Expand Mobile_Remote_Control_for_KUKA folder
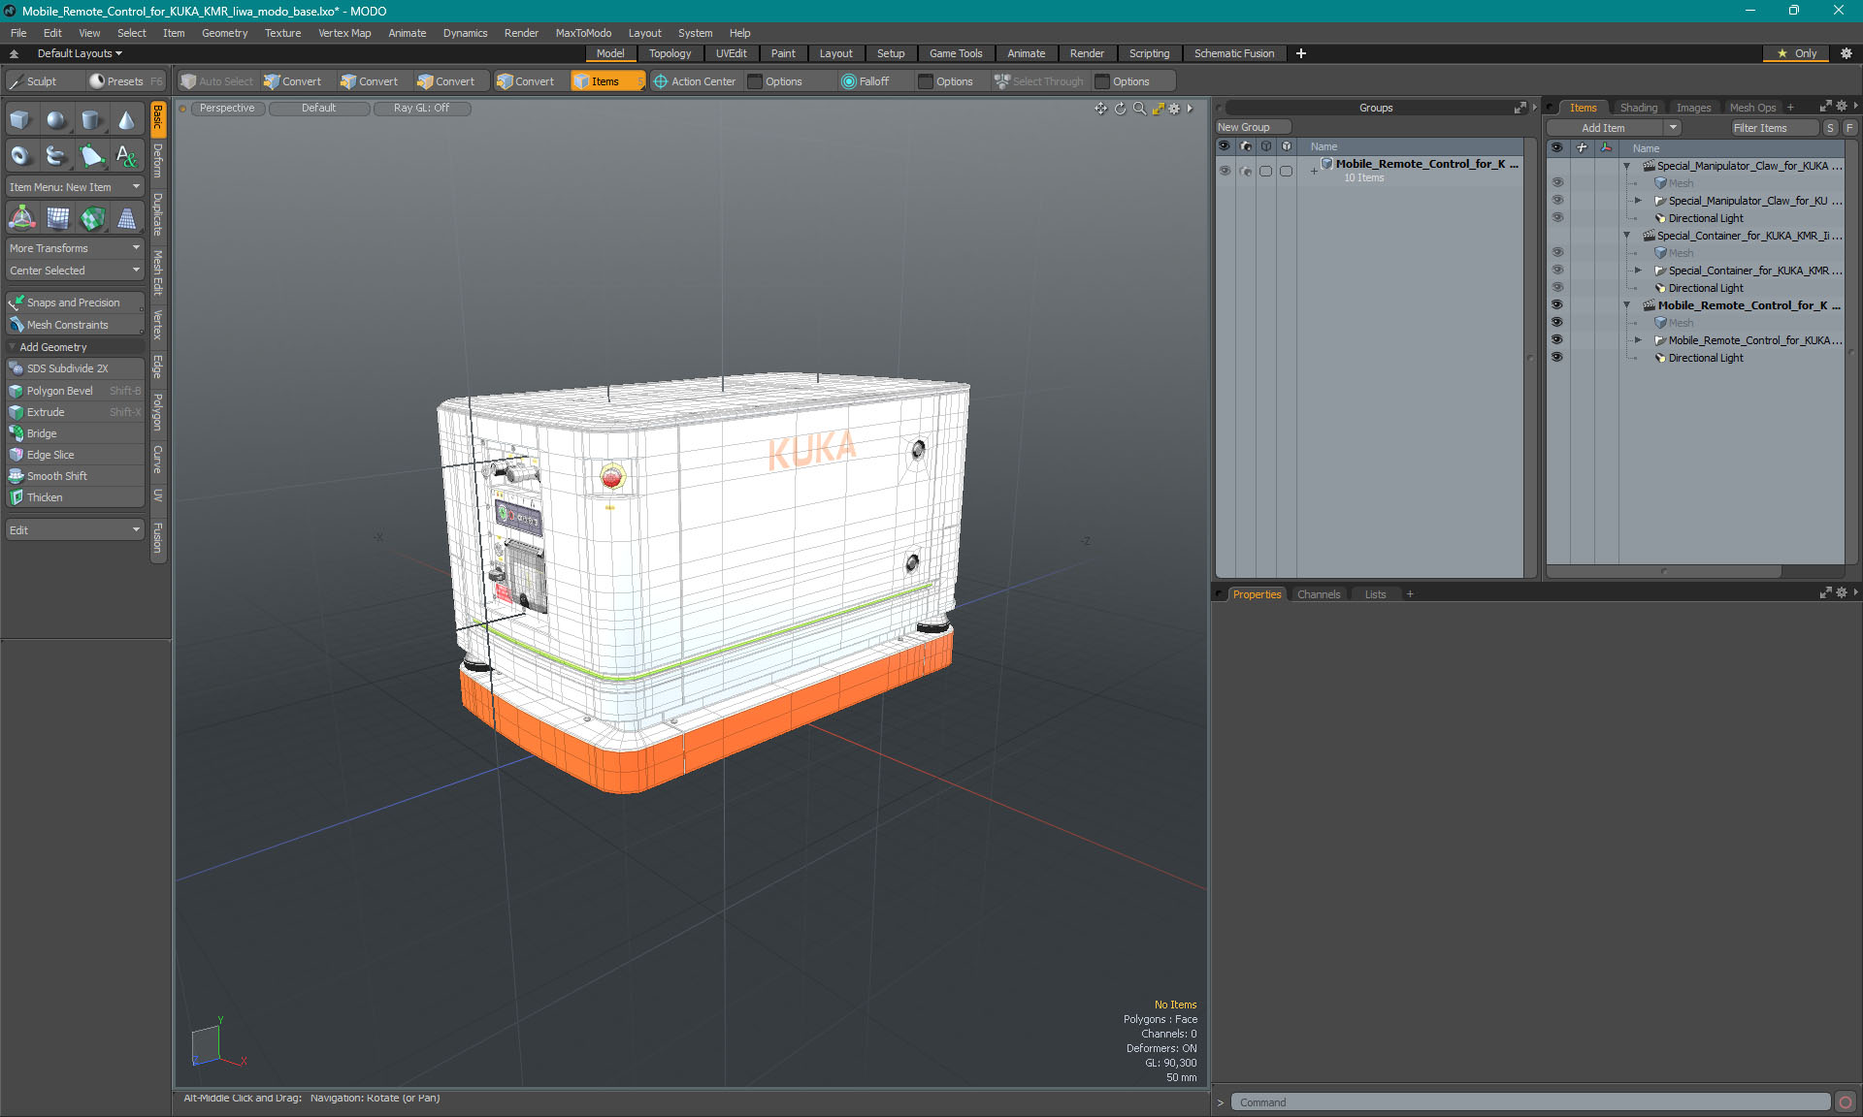Viewport: 1863px width, 1117px height. pyautogui.click(x=1639, y=340)
